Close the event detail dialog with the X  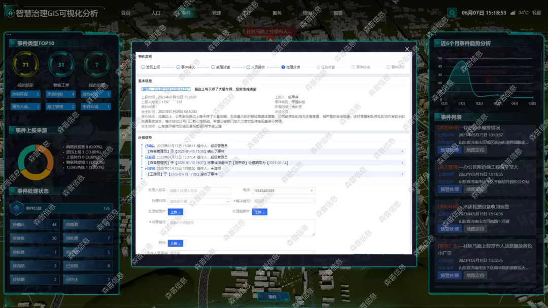coord(407,49)
